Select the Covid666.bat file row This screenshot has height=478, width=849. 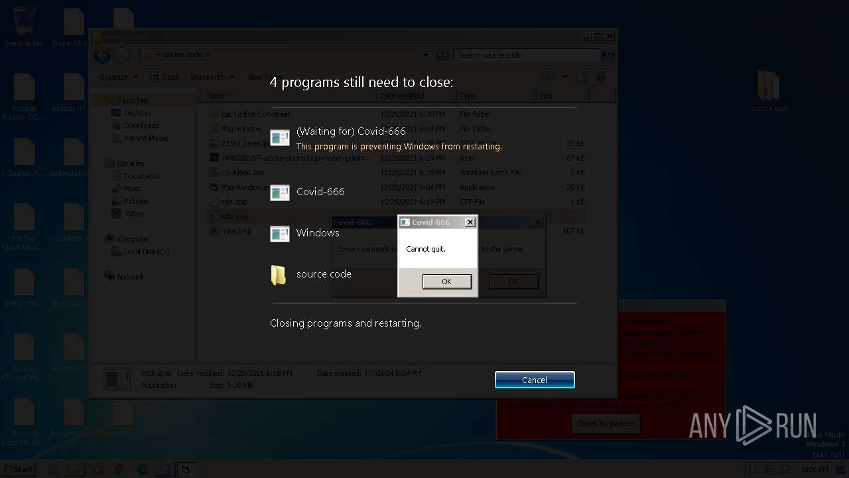(x=397, y=173)
